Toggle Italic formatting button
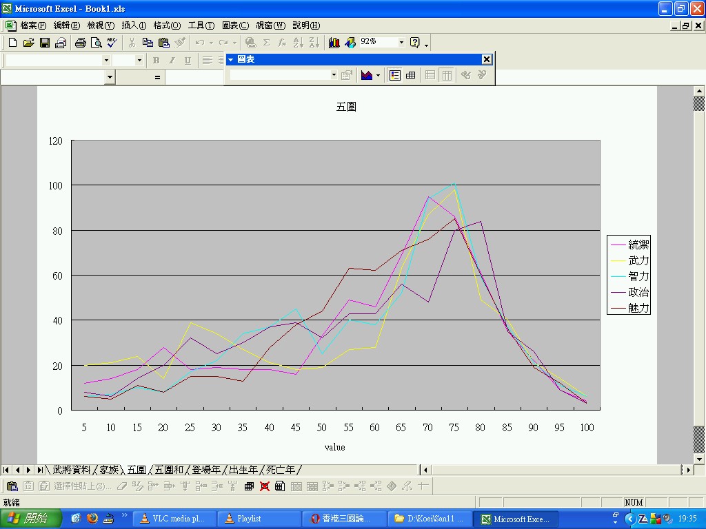706x529 pixels. coord(172,61)
